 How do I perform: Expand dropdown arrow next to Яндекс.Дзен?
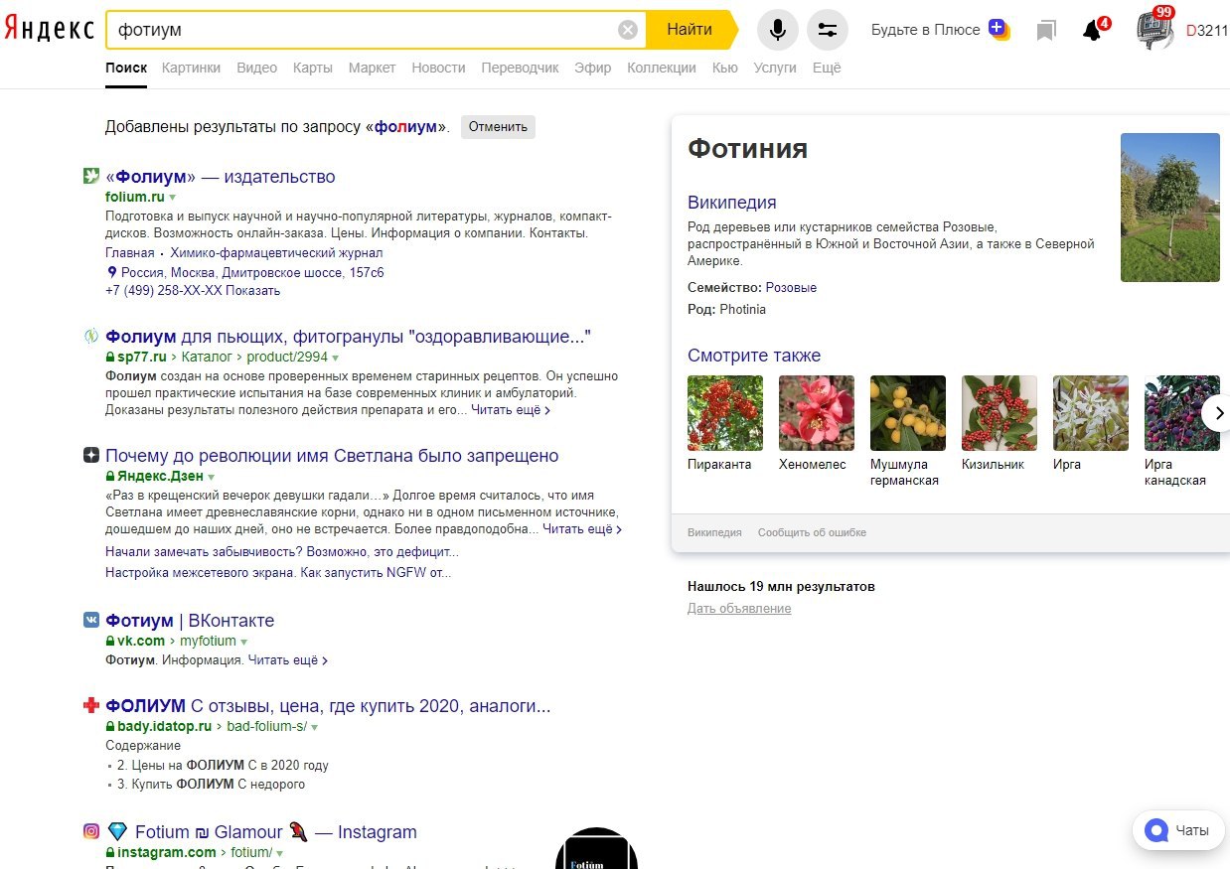(212, 477)
